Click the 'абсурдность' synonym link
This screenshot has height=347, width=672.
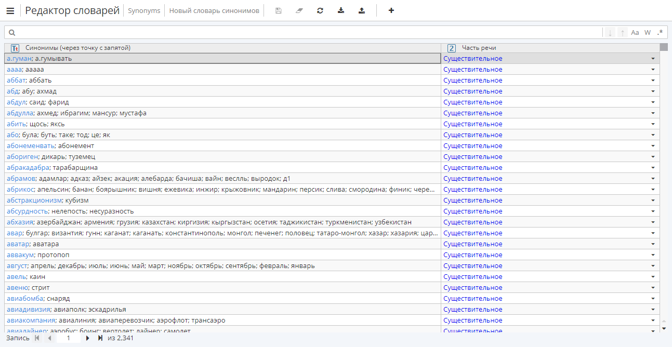28,211
